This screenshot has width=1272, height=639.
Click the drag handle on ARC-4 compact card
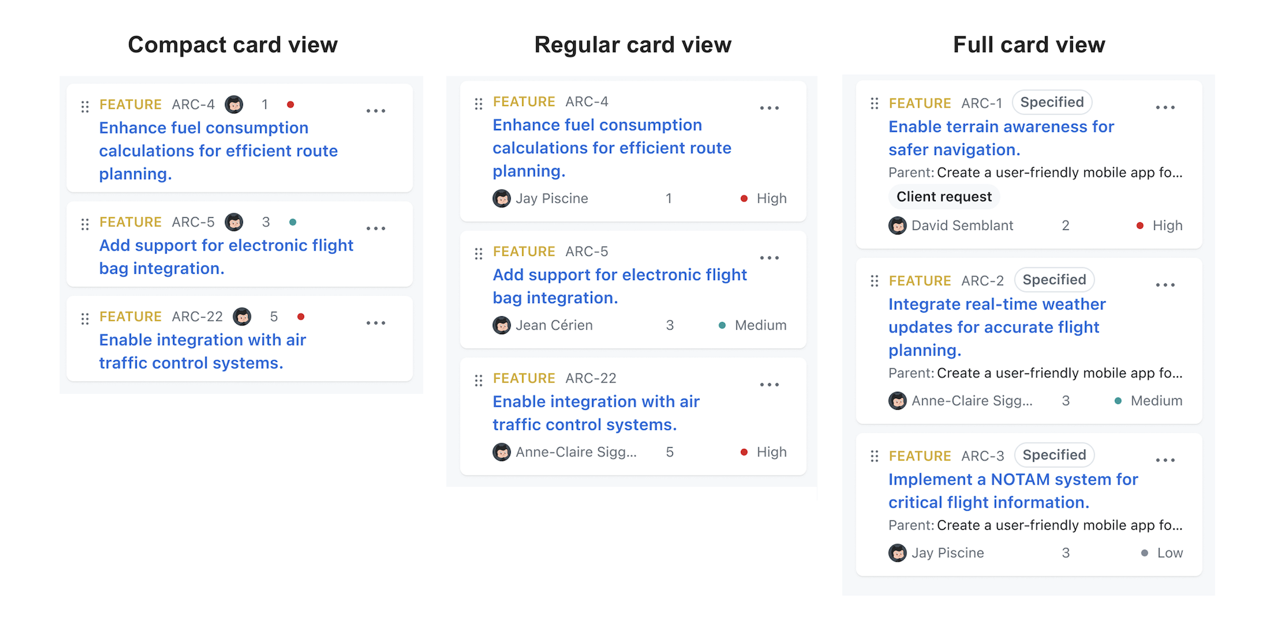click(x=85, y=107)
